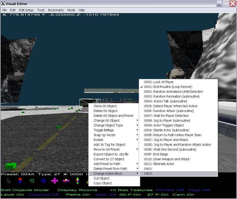Click the X Y Z coordinates readout
237x199 pixels.
tap(61, 15)
